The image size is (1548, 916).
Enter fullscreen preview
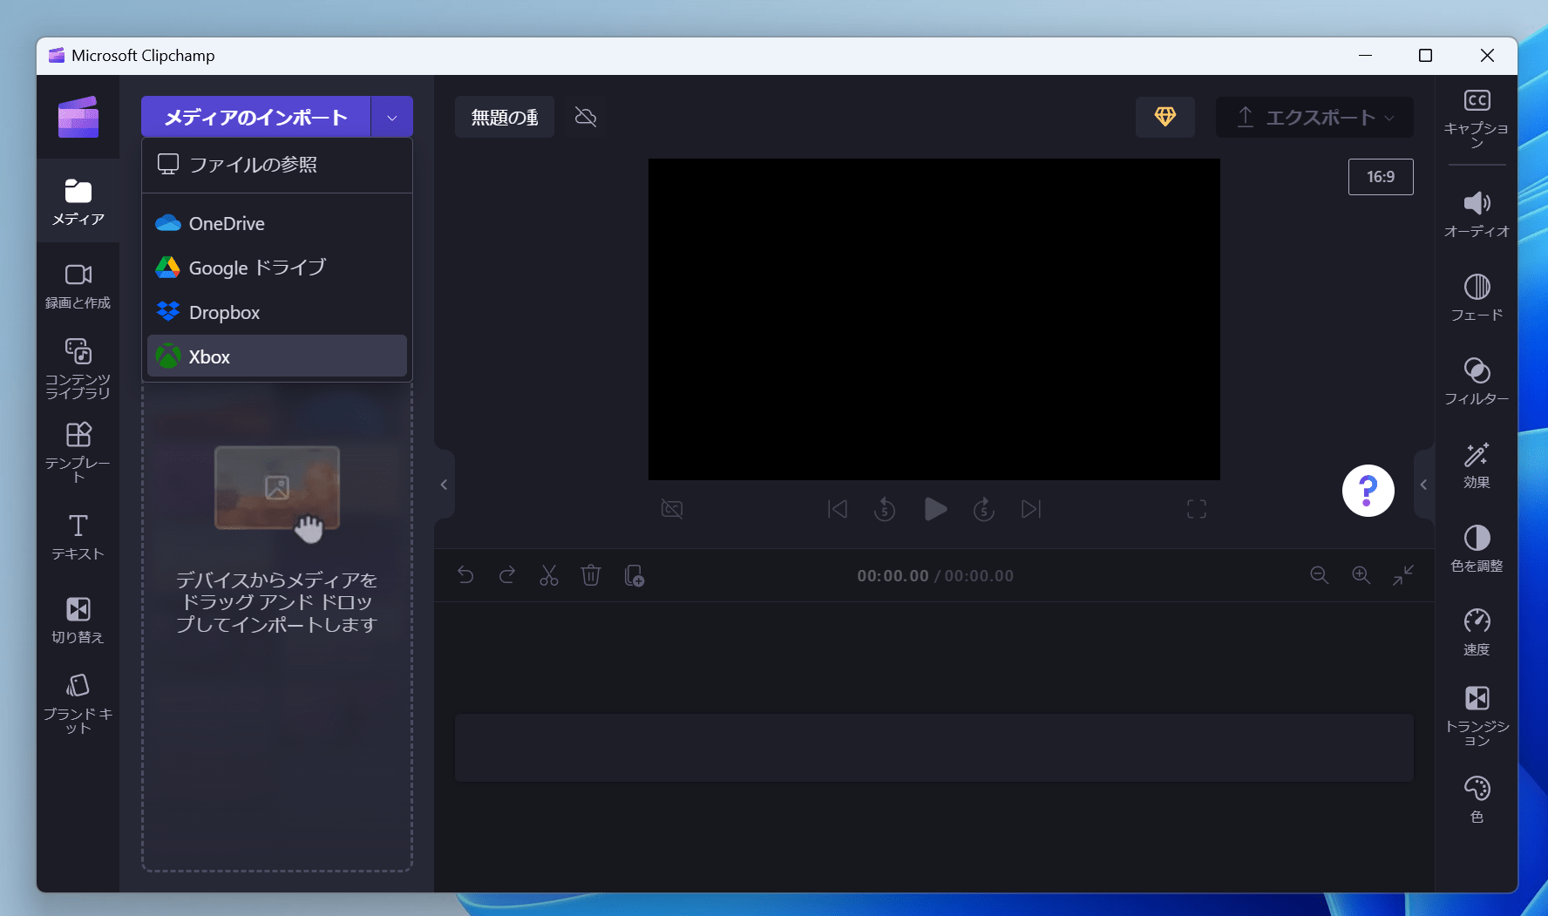click(x=1197, y=509)
